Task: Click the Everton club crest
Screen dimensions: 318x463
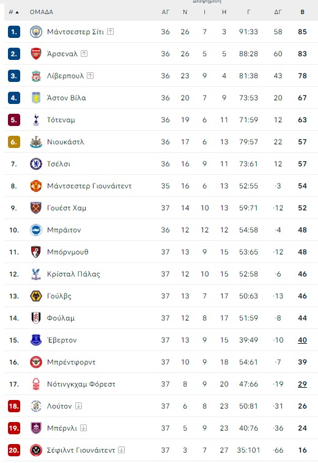Action: [x=36, y=340]
